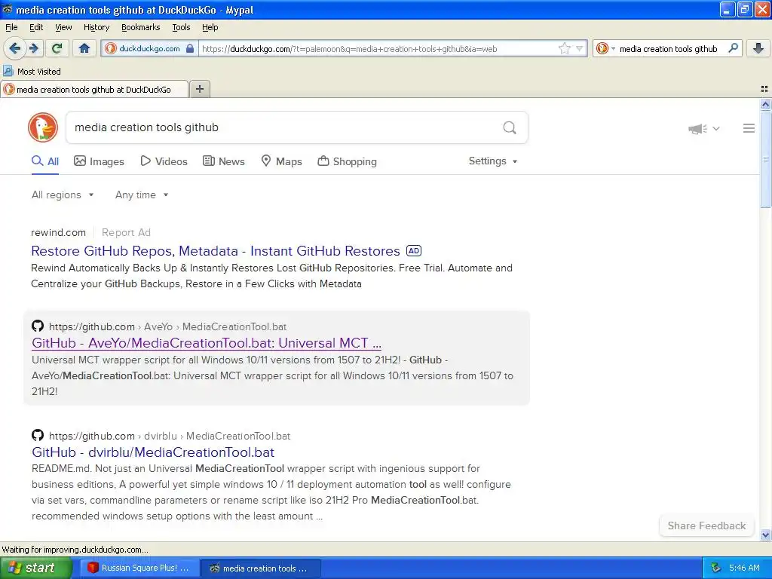Open a new tab with plus button
Screen dimensions: 772x579
[199, 89]
